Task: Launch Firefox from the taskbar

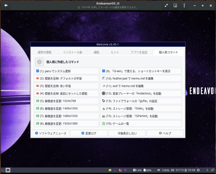Action: [120, 170]
